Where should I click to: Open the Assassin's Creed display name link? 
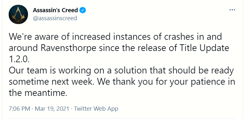pyautogui.click(x=55, y=10)
